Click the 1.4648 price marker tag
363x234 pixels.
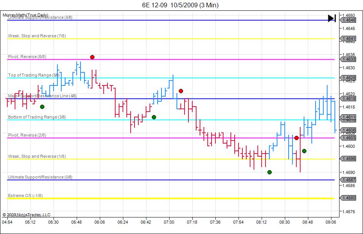click(348, 20)
